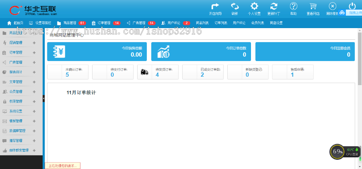The height and width of the screenshot is (169, 362).
Task: Click the database icon for 数据库管理
Action: pyautogui.click(x=4, y=131)
